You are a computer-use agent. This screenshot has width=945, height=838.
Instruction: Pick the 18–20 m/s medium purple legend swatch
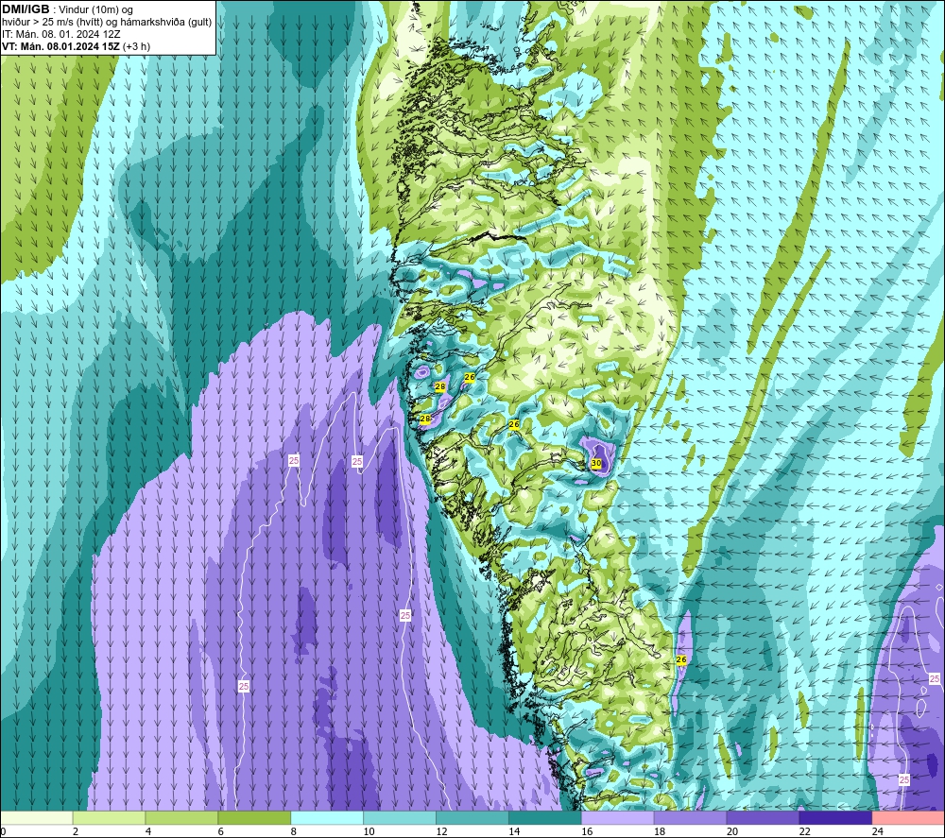click(x=690, y=817)
